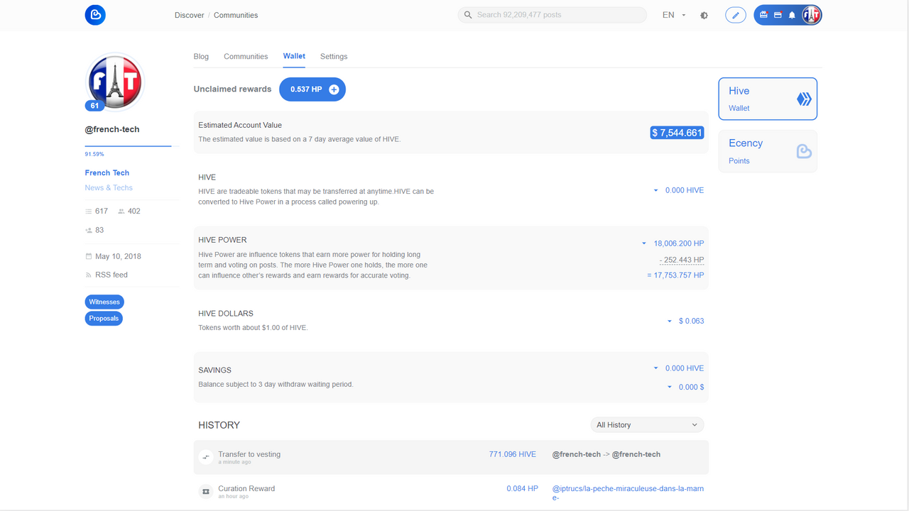The width and height of the screenshot is (909, 511).
Task: Click the May 10, 2018 join date
Action: pyautogui.click(x=118, y=256)
